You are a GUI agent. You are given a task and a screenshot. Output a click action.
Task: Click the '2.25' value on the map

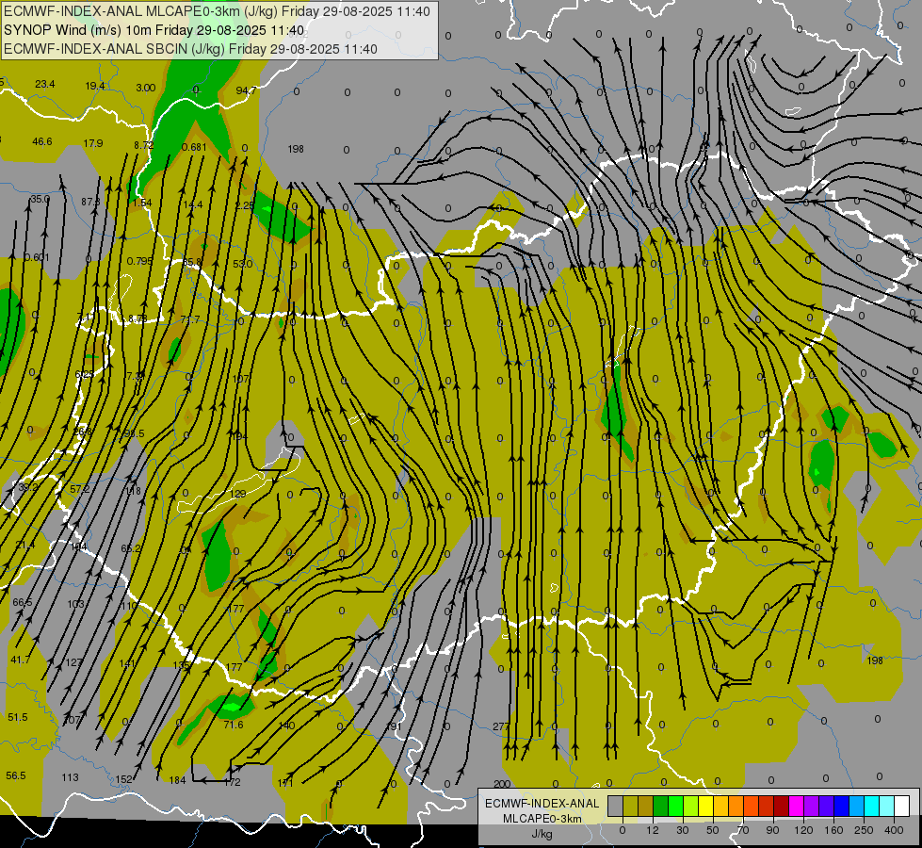coord(245,205)
